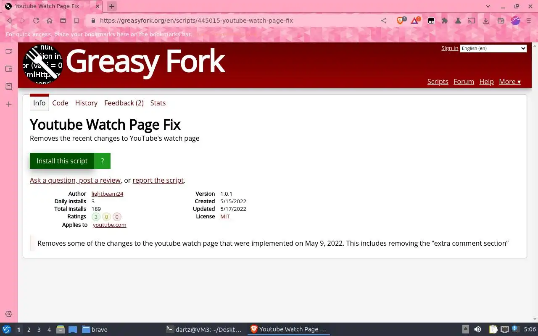This screenshot has height=336, width=538.
Task: Open the Help navigation link
Action: [487, 81]
